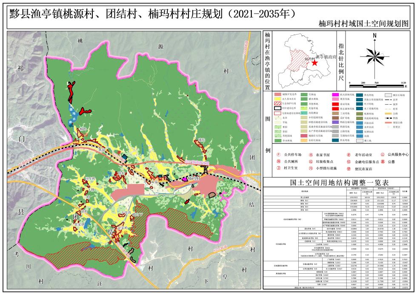Click the 公共服务中心 legend icon
Screen dimensions: 417x295
(382, 155)
